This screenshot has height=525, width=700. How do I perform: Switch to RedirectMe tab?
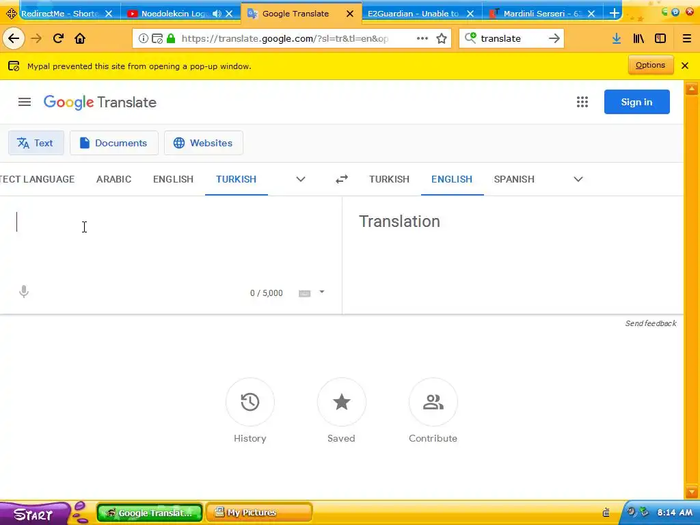click(60, 14)
